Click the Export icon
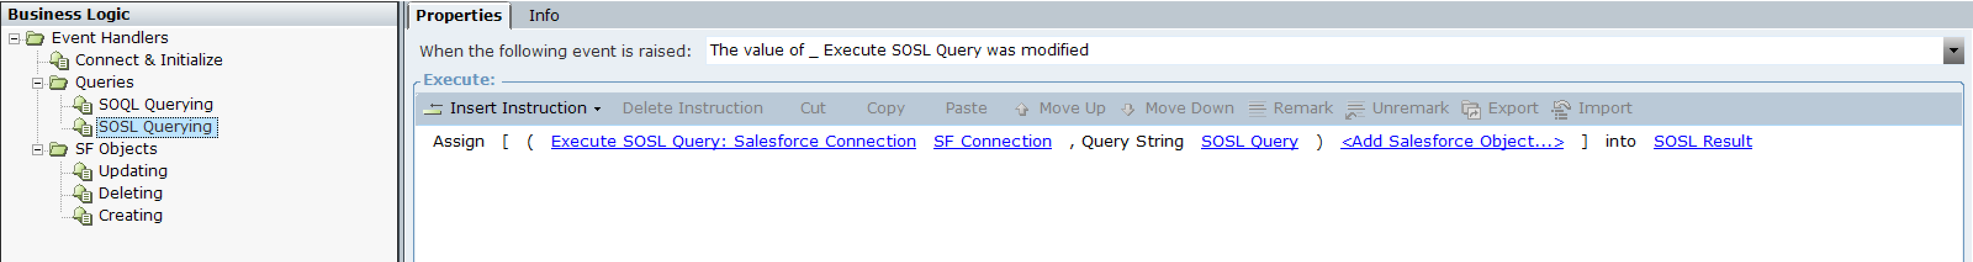This screenshot has height=262, width=1973. pyautogui.click(x=1471, y=110)
